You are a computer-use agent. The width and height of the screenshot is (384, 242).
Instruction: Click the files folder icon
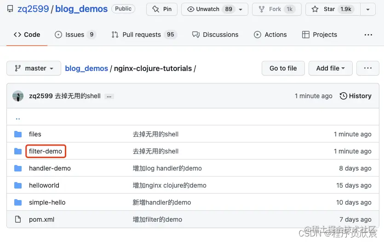pos(18,134)
